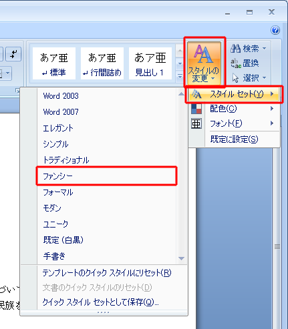Viewport: 288px width, 329px height.
Task: Click the help question mark icon
Action: [x=275, y=30]
